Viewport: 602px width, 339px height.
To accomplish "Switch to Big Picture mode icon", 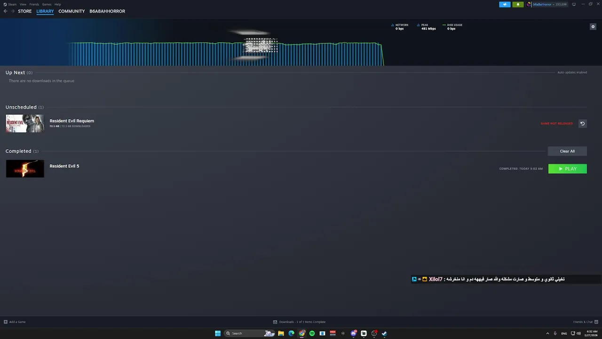I will point(574,4).
